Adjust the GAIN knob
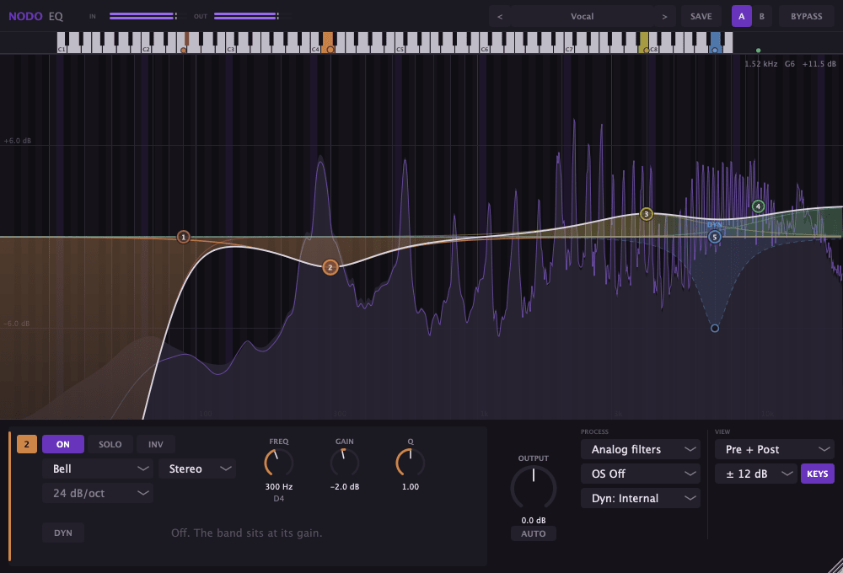This screenshot has height=573, width=843. (x=345, y=463)
